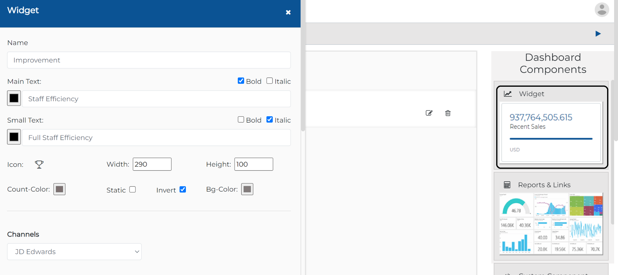This screenshot has height=275, width=618.
Task: Select the Recent Sales widget thumbnail
Action: tap(551, 133)
